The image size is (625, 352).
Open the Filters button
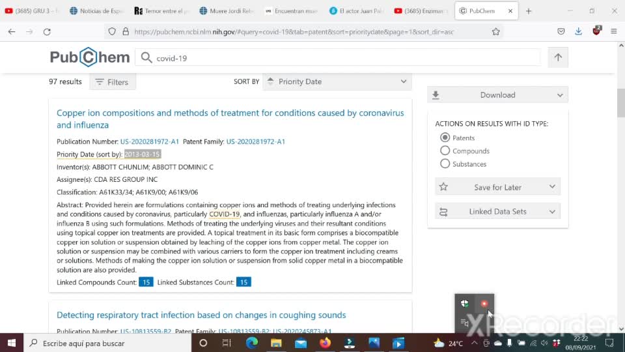[x=113, y=82]
